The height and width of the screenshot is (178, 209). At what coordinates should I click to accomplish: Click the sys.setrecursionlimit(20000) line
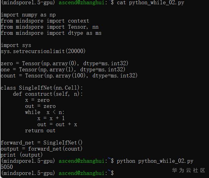[43, 51]
